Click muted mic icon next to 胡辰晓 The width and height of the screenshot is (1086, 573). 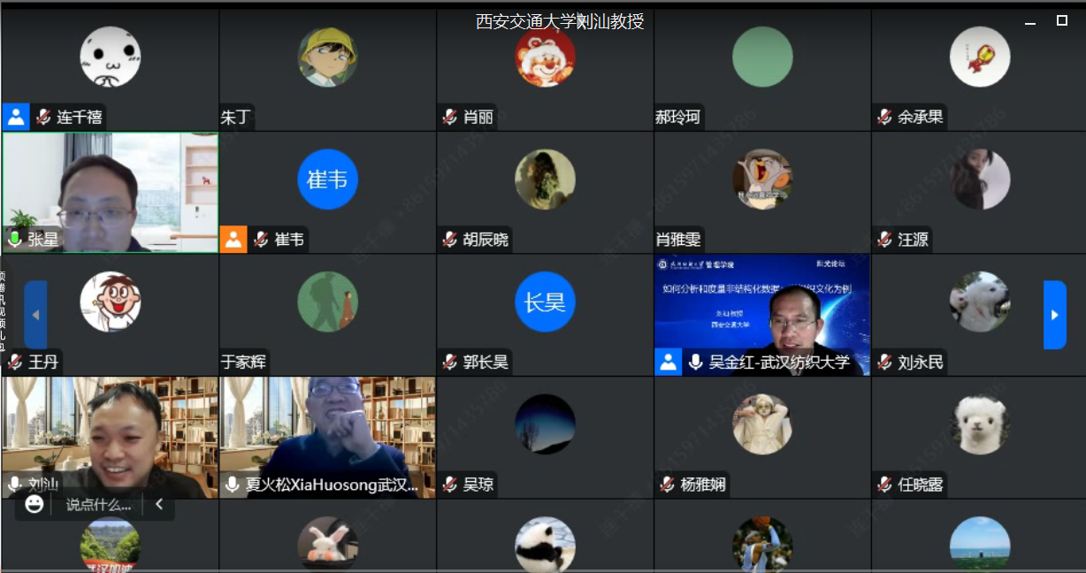[x=449, y=239]
